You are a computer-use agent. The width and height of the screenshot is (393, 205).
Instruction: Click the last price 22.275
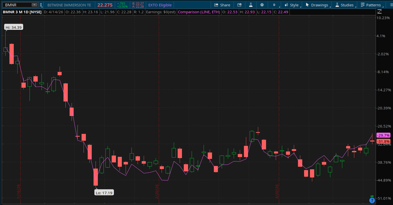coord(105,5)
